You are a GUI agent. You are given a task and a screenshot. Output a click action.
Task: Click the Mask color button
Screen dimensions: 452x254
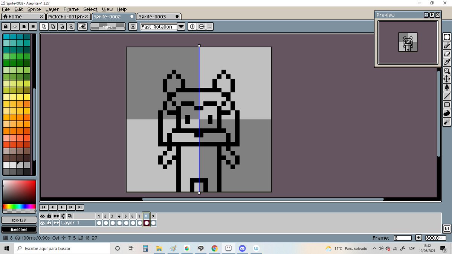click(108, 27)
